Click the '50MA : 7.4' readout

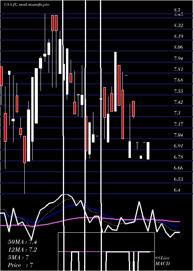pyautogui.click(x=22, y=242)
